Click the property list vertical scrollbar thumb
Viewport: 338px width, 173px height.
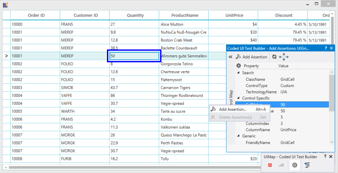point(332,93)
